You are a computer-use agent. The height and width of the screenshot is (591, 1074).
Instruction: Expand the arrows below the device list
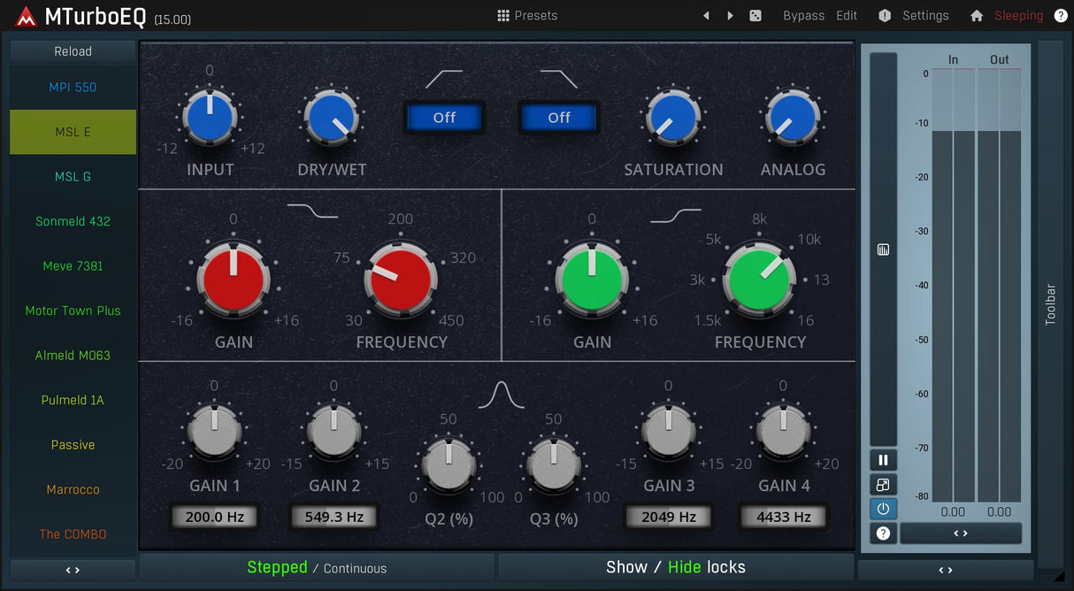[73, 571]
